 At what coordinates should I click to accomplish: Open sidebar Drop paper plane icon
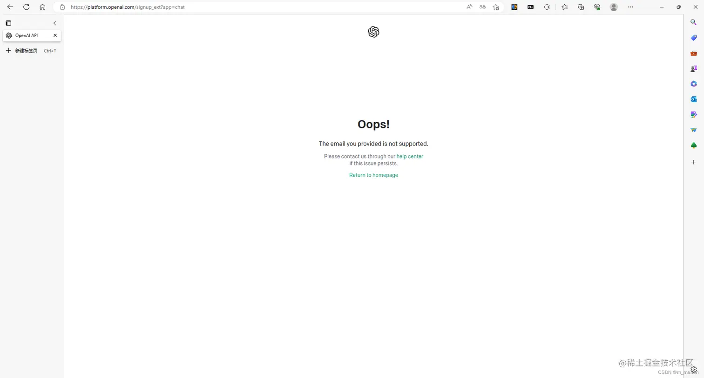[693, 130]
